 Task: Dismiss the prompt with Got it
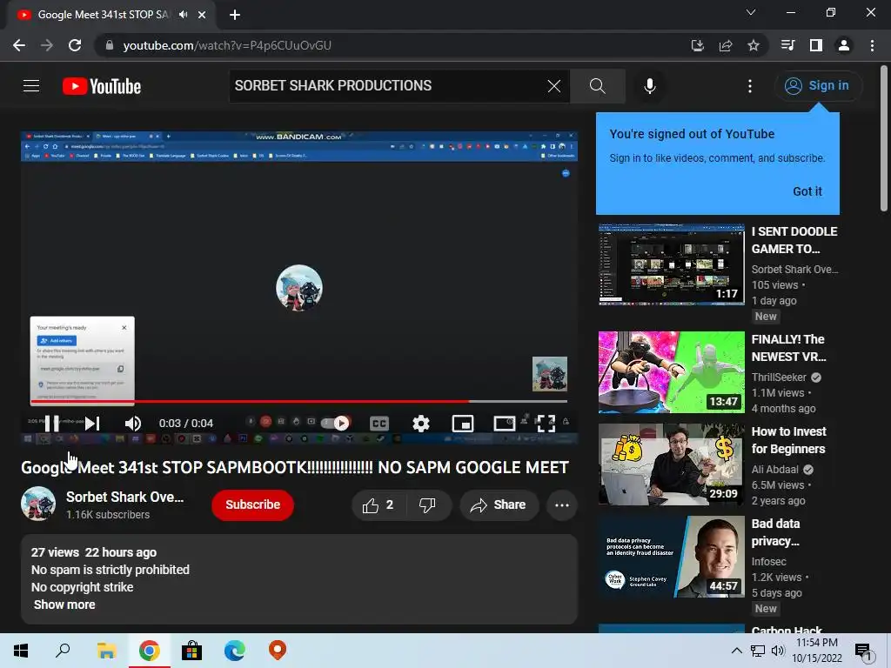(807, 191)
